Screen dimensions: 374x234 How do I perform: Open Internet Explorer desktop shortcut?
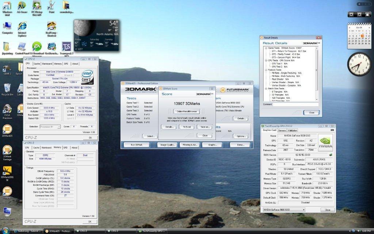pos(22,29)
